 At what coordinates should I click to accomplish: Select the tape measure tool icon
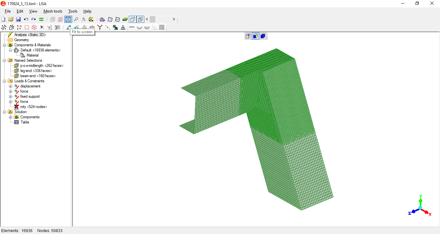tap(91, 19)
